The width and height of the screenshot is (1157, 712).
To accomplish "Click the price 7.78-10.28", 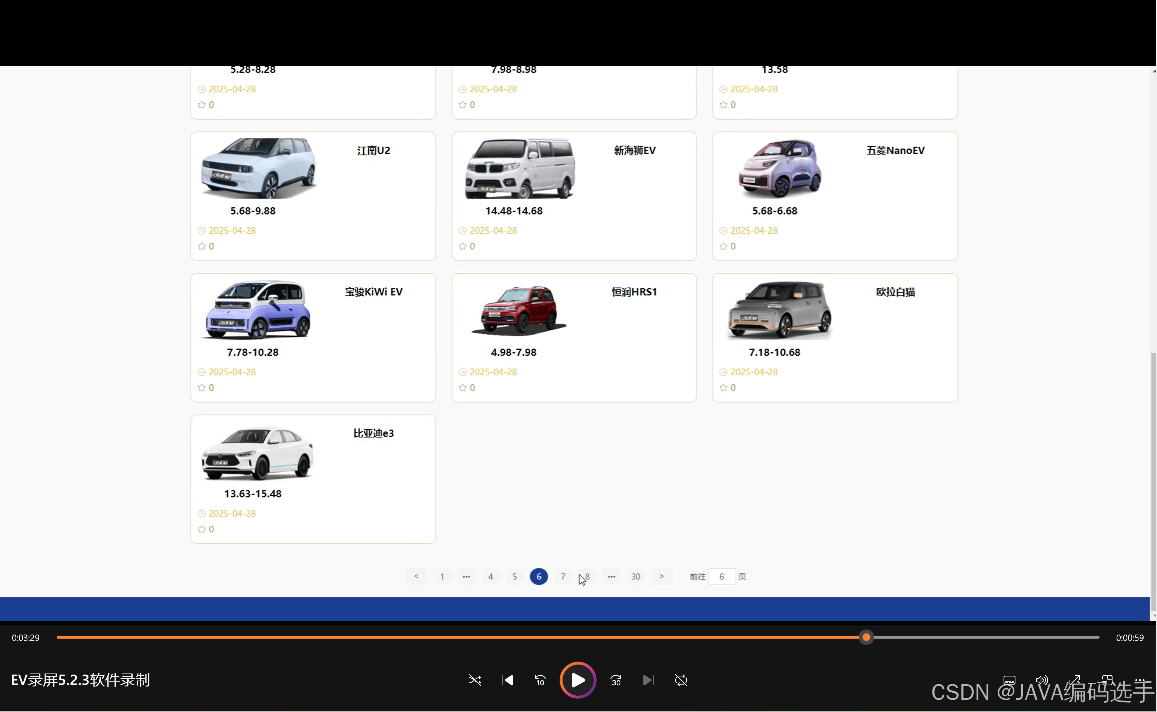I will click(x=253, y=352).
